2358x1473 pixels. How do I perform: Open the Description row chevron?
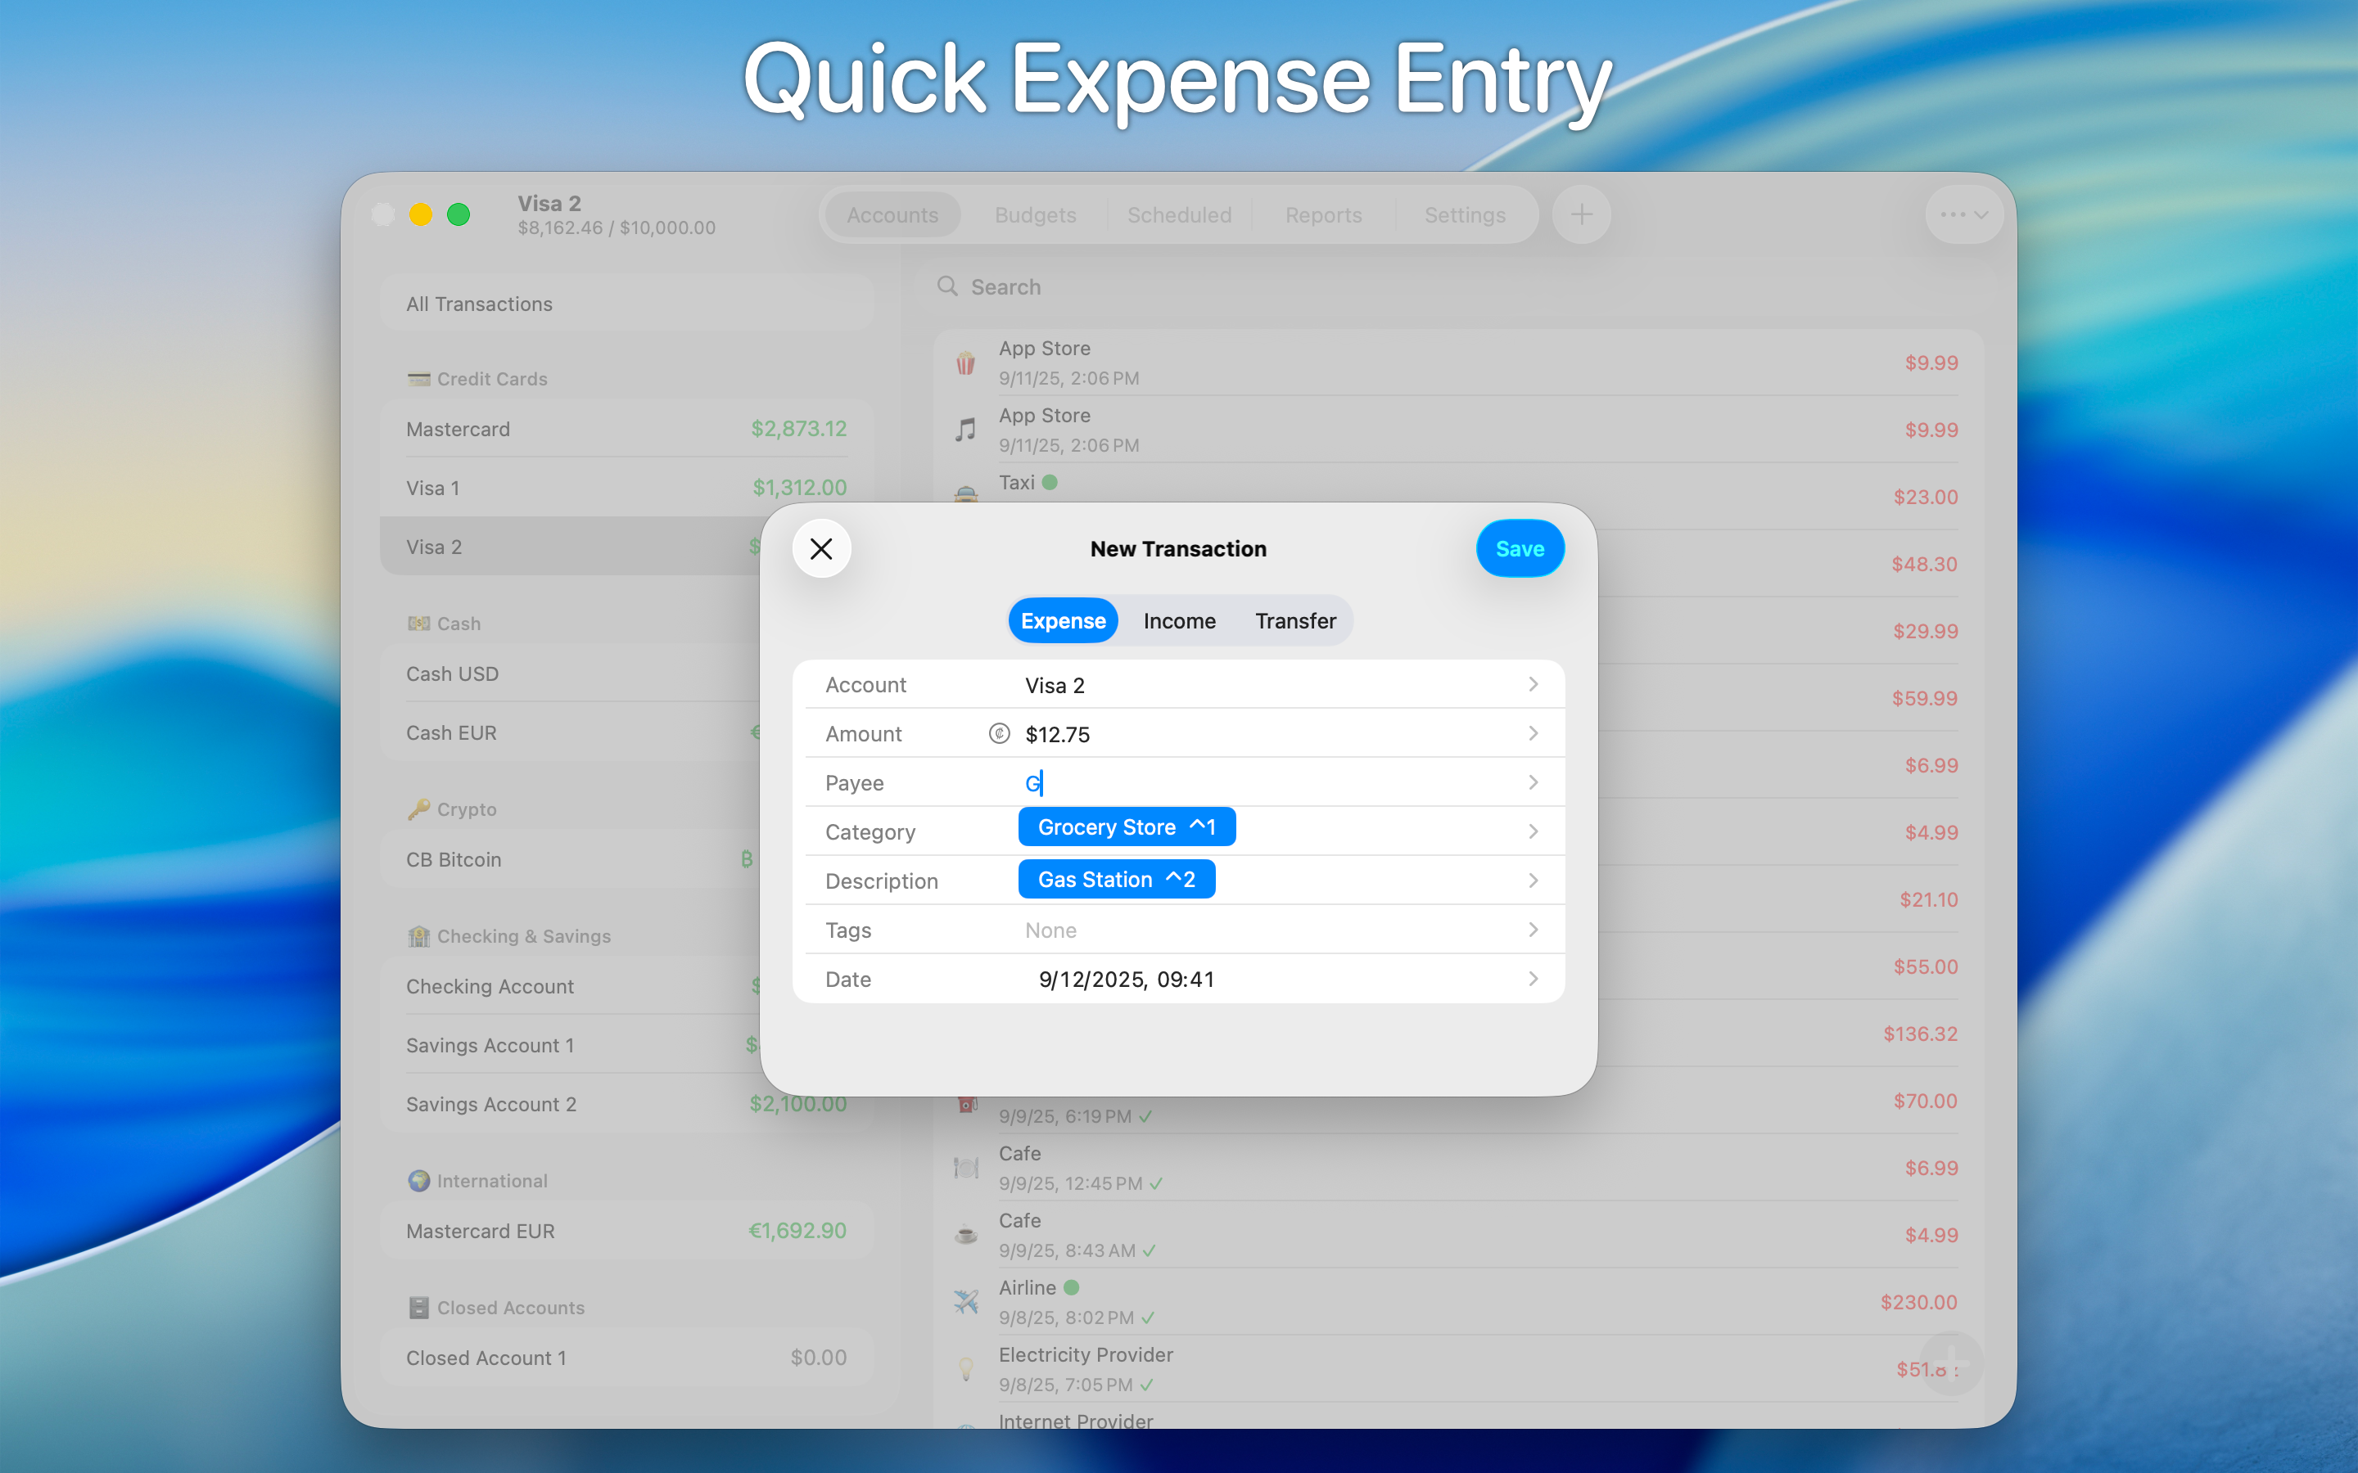(1533, 881)
